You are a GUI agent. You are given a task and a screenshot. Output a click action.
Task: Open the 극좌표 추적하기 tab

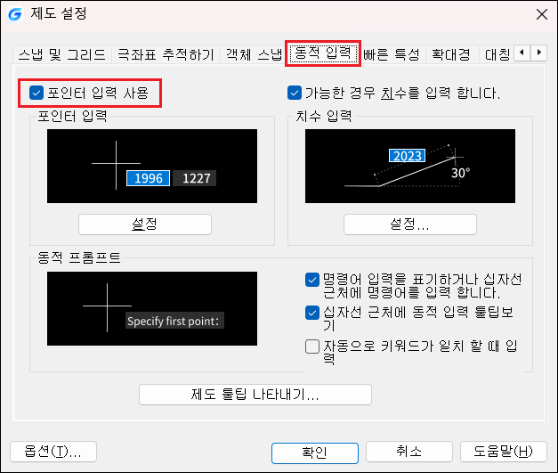pos(166,54)
